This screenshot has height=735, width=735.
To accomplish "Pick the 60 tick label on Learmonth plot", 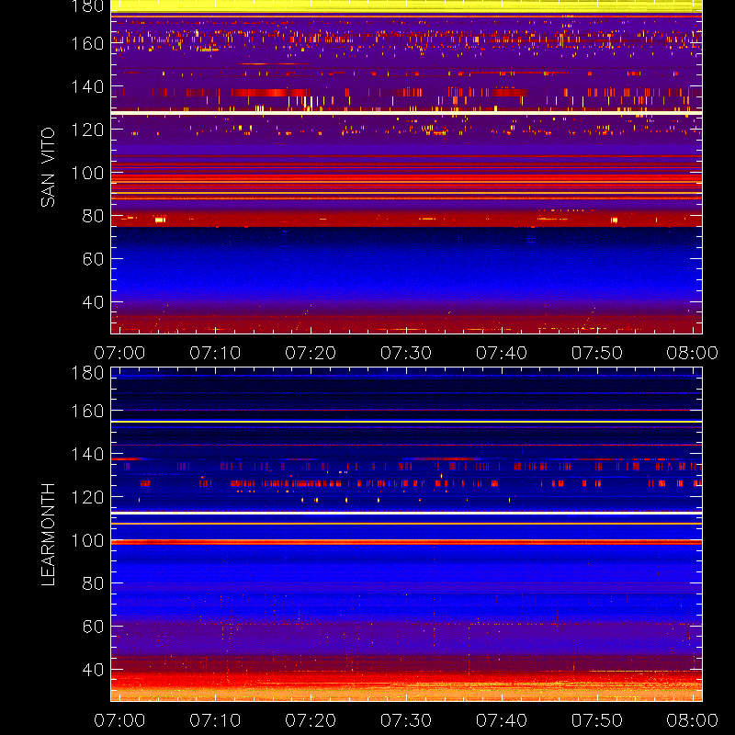I will point(93,627).
